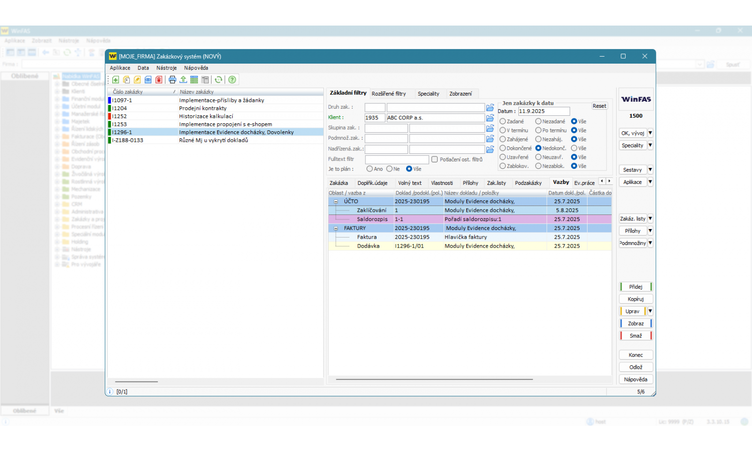Open the folder lookup icon beside Klient field
The height and width of the screenshot is (451, 752).
click(x=490, y=118)
